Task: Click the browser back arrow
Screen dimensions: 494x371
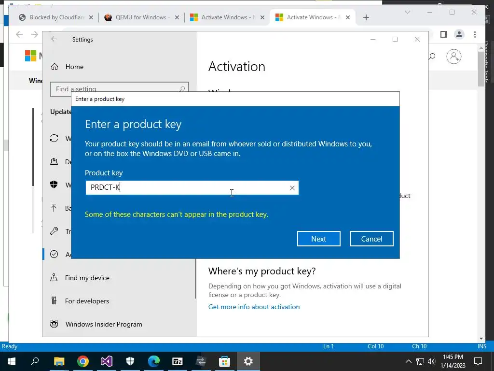Action: (x=19, y=34)
